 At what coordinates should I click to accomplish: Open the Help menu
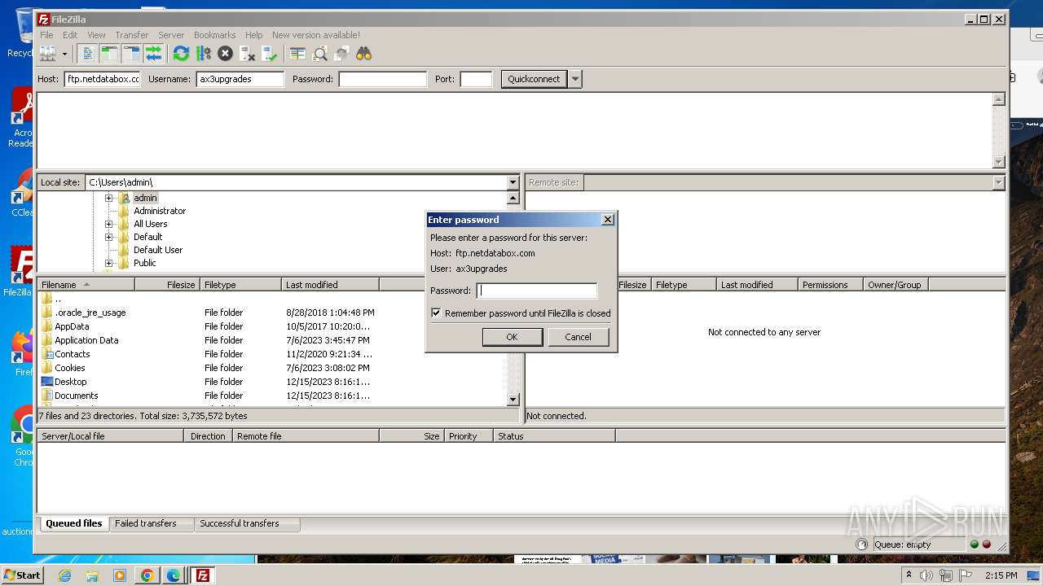pyautogui.click(x=253, y=35)
